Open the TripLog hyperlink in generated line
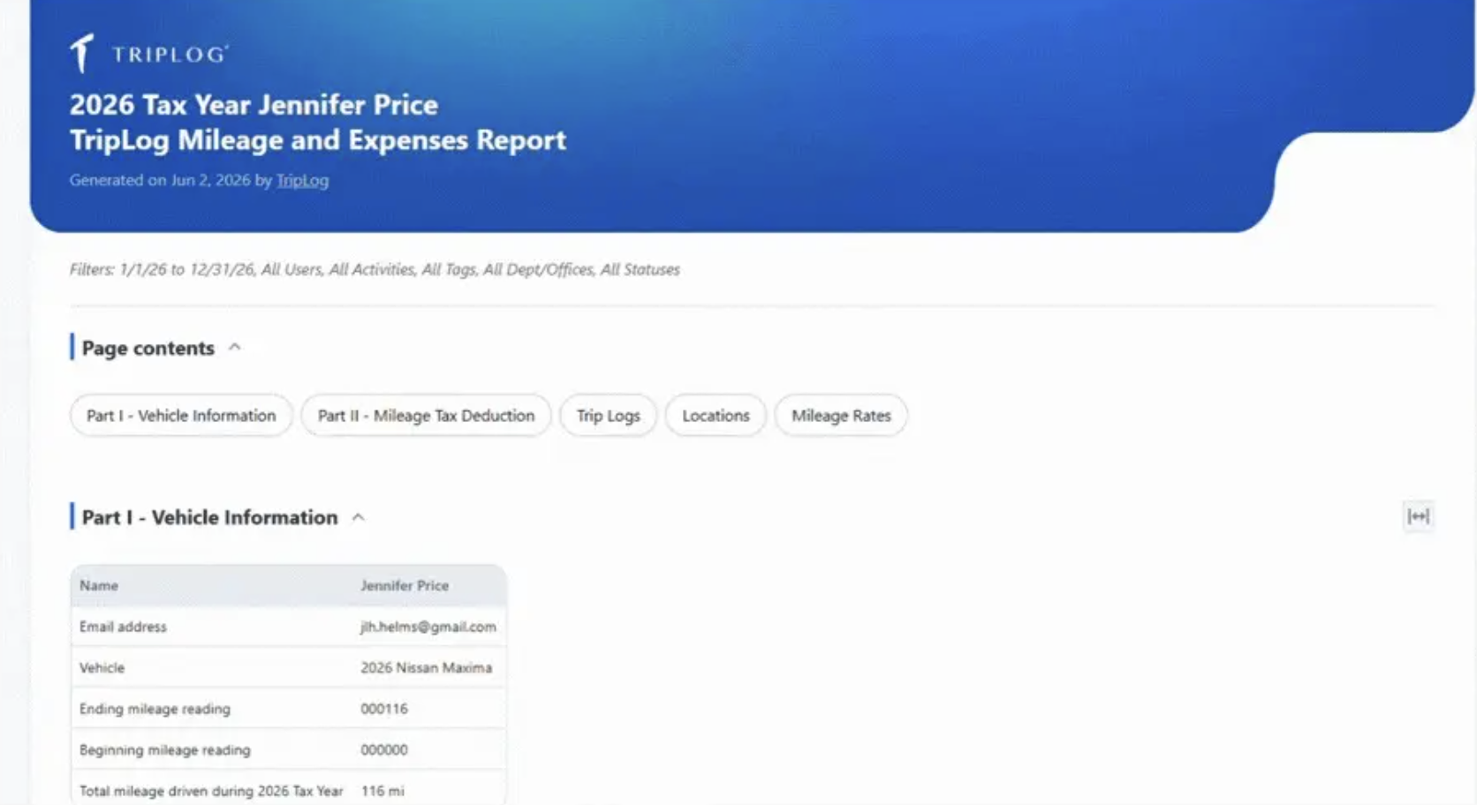 pyautogui.click(x=302, y=180)
